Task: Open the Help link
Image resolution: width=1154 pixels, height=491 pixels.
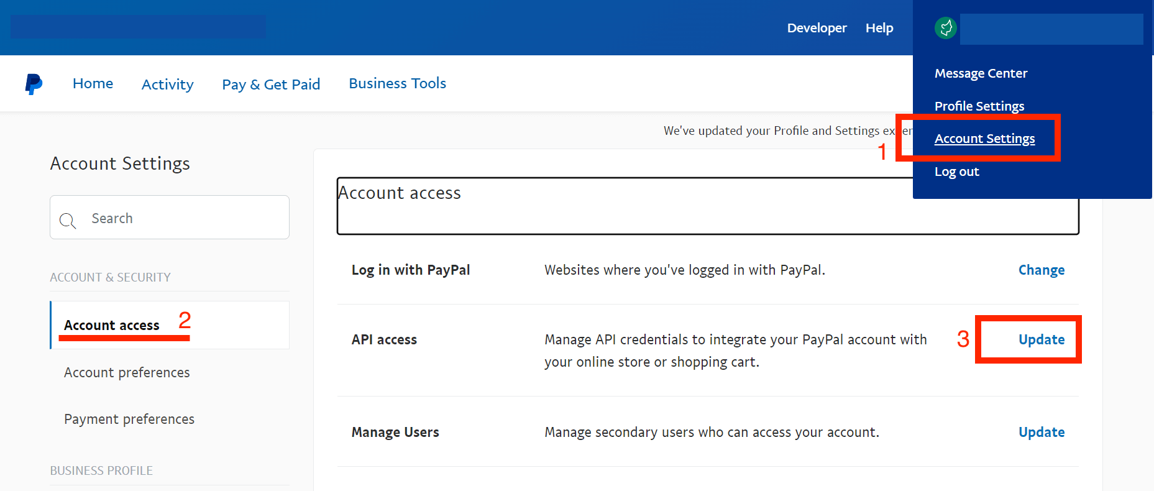Action: [x=879, y=28]
